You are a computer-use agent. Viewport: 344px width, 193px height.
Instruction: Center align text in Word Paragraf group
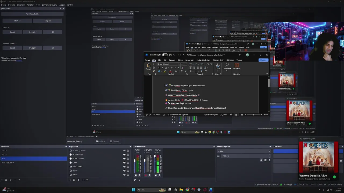pos(194,68)
